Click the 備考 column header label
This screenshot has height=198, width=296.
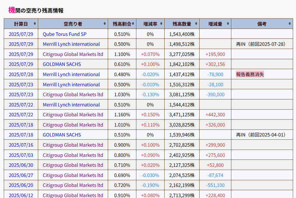[262, 24]
